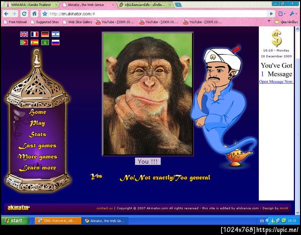The height and width of the screenshot is (235, 301).
Task: Click the chimpanzee guess picture
Action: [148, 94]
